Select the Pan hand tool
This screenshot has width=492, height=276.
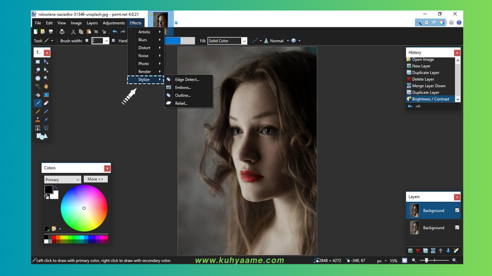click(x=46, y=87)
